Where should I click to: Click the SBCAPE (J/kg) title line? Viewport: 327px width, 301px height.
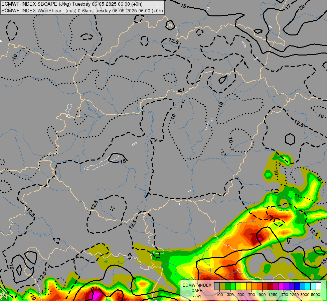72,4
